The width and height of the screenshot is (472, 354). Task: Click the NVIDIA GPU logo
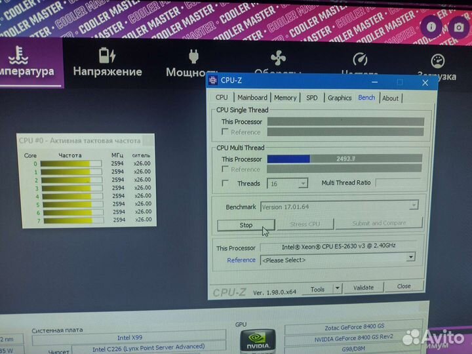(x=258, y=342)
